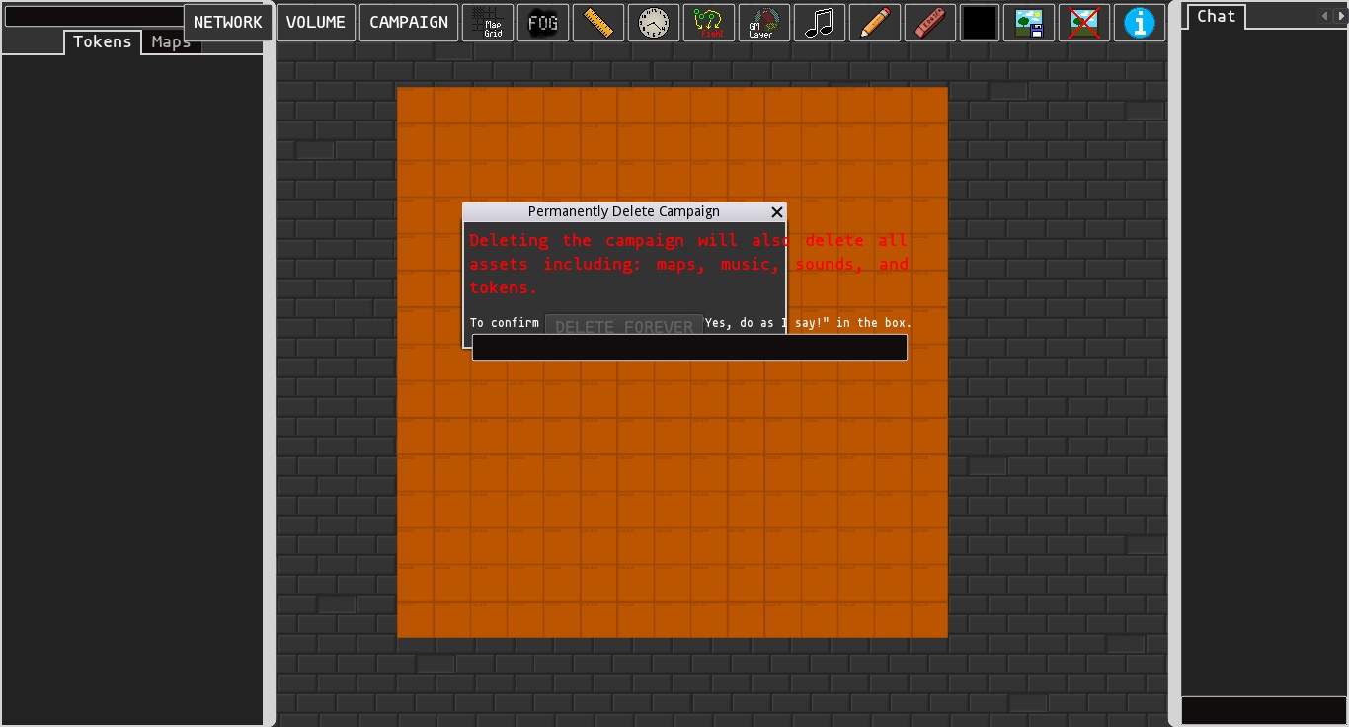Click the crossed-out map picture icon
The image size is (1349, 727).
(1084, 23)
